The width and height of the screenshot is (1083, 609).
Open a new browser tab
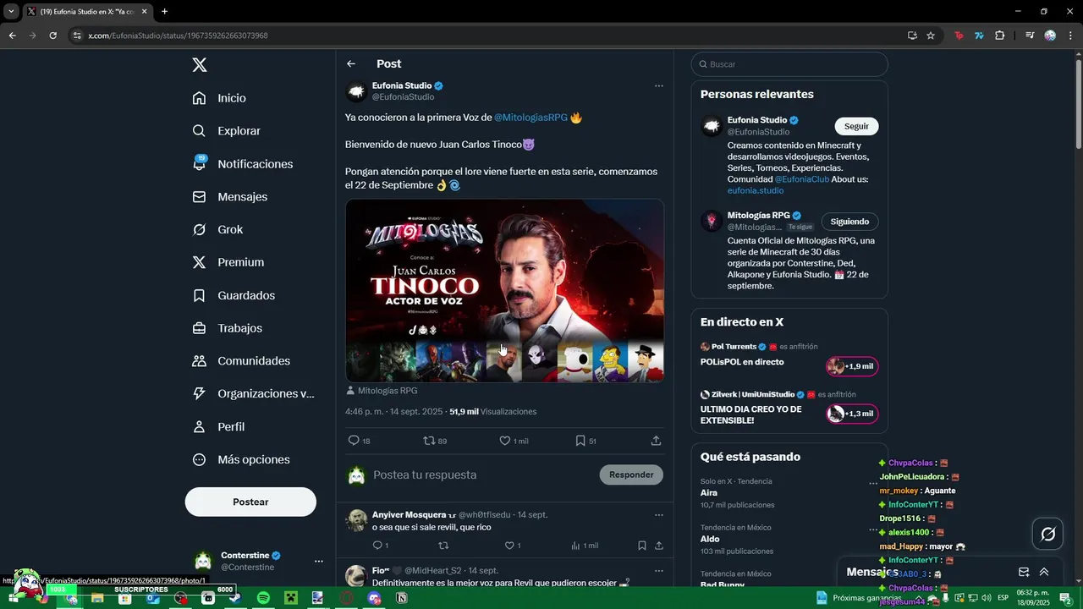[x=164, y=12]
